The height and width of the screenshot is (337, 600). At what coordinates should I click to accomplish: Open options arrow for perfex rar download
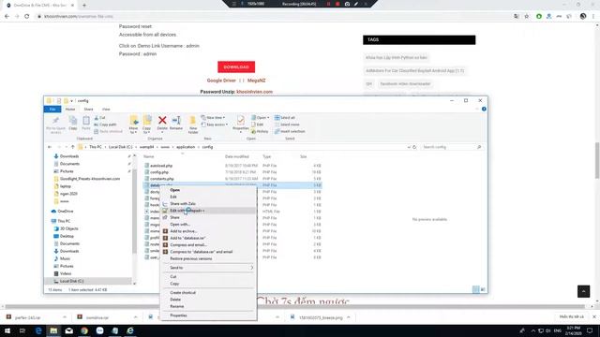65,317
